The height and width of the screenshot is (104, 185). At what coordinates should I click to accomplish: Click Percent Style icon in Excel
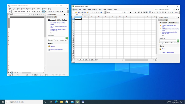pyautogui.click(x=152, y=12)
